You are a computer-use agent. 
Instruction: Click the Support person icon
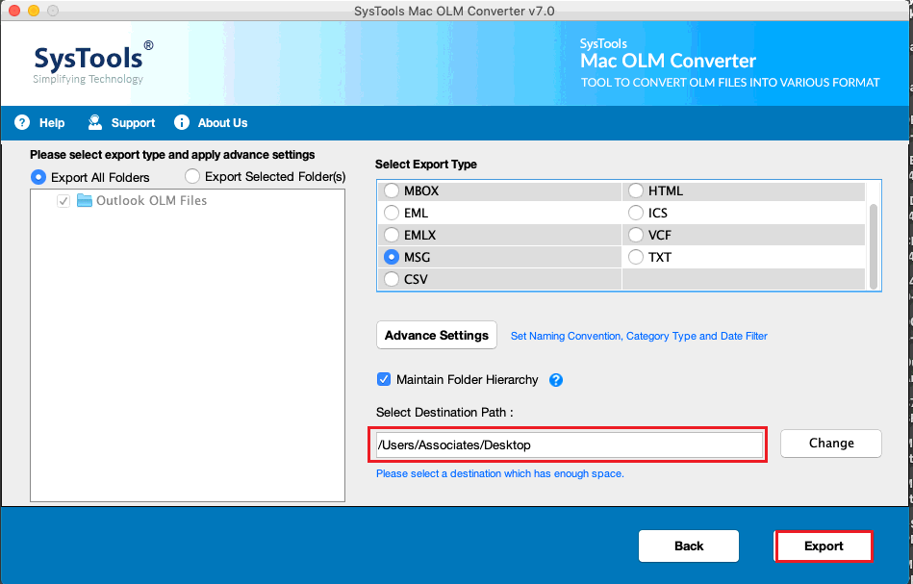click(95, 122)
